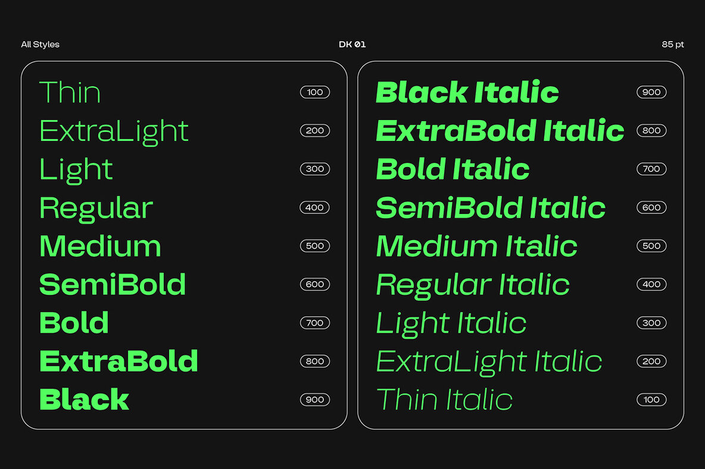Click the 100 badge beside Thin Italic
The image size is (705, 469).
click(x=651, y=399)
